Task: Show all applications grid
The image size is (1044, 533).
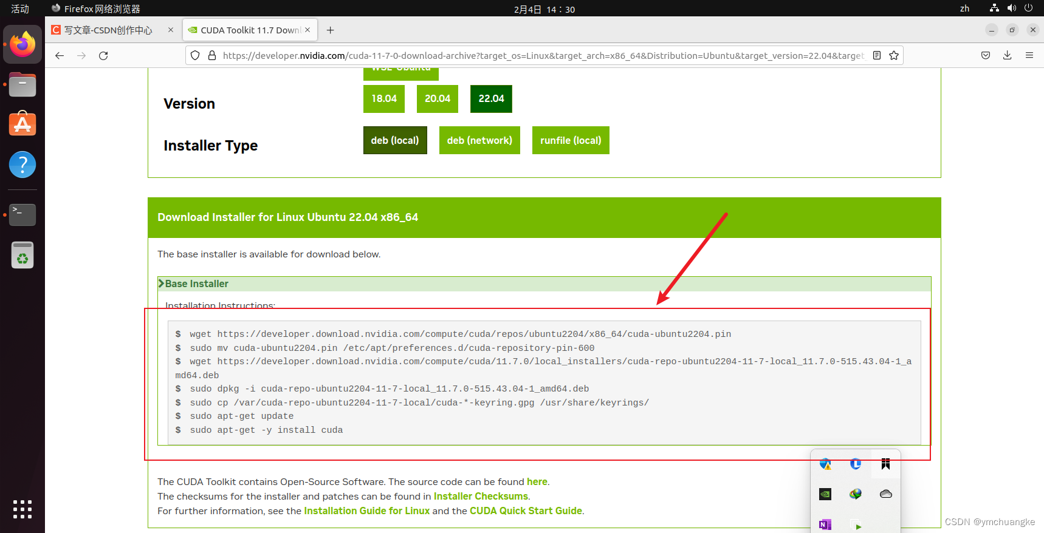Action: [22, 509]
